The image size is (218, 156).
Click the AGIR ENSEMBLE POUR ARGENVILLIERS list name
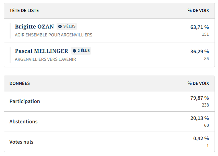point(53,35)
